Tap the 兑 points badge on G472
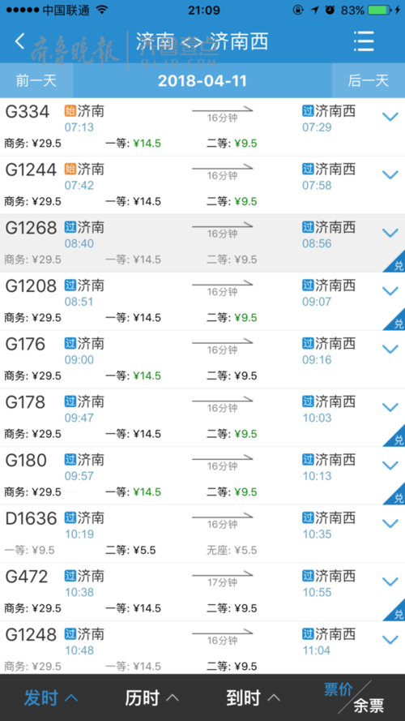The image size is (405, 721). (394, 610)
